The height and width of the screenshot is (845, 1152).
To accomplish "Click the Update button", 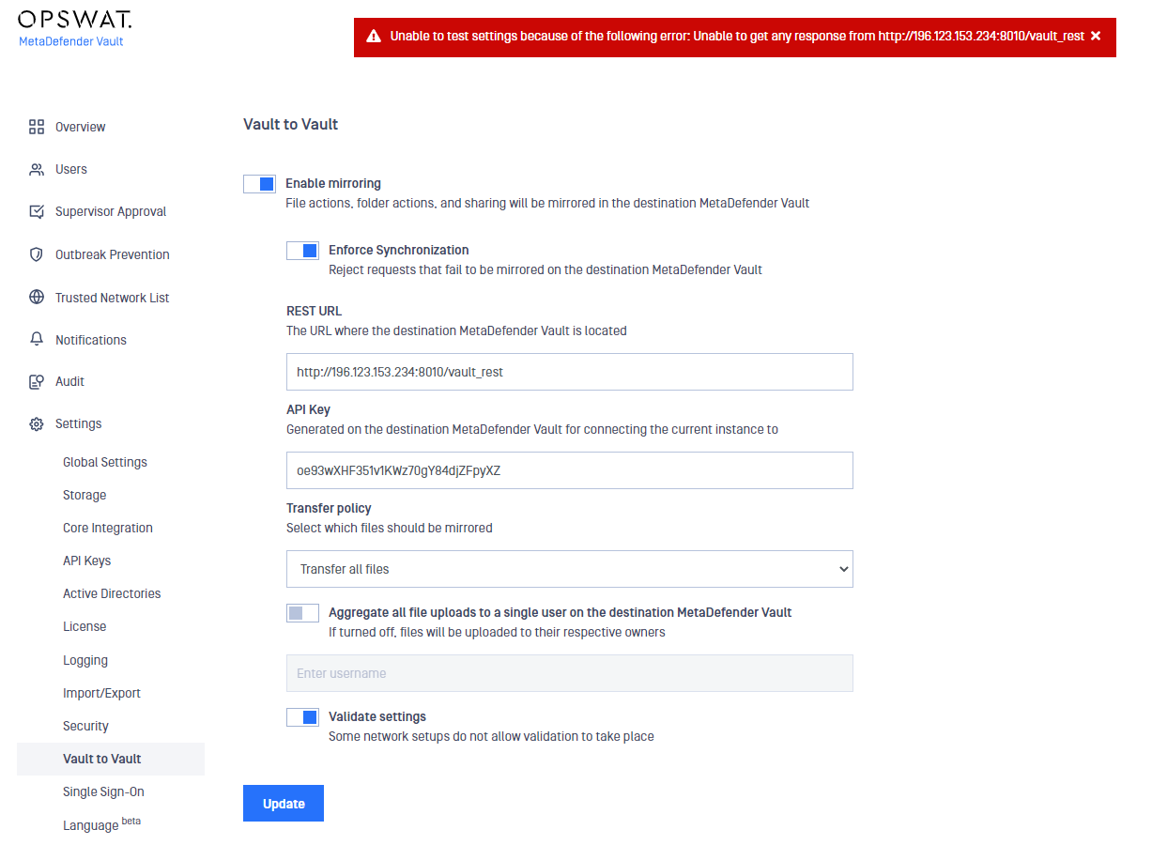I will 284,804.
